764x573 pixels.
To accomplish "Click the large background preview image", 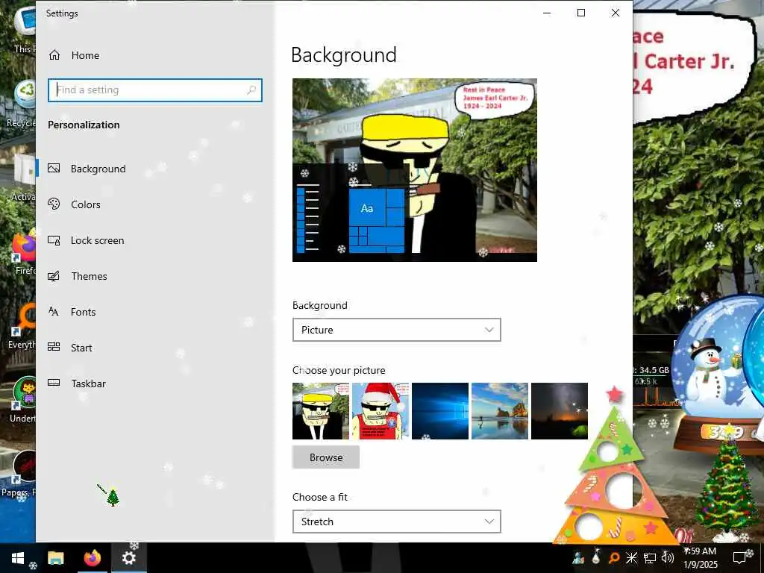I will 415,170.
